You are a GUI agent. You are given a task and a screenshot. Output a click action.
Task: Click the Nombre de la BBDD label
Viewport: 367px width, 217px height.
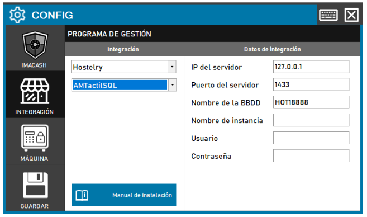tap(226, 103)
